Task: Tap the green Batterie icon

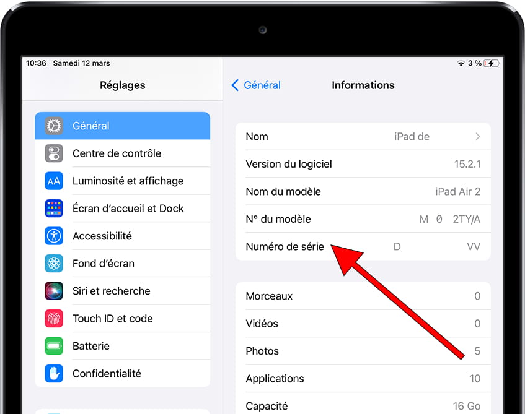Action: tap(54, 346)
